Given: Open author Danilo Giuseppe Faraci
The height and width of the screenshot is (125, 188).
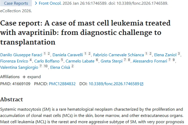Looking at the screenshot, I should [x=21, y=55].
